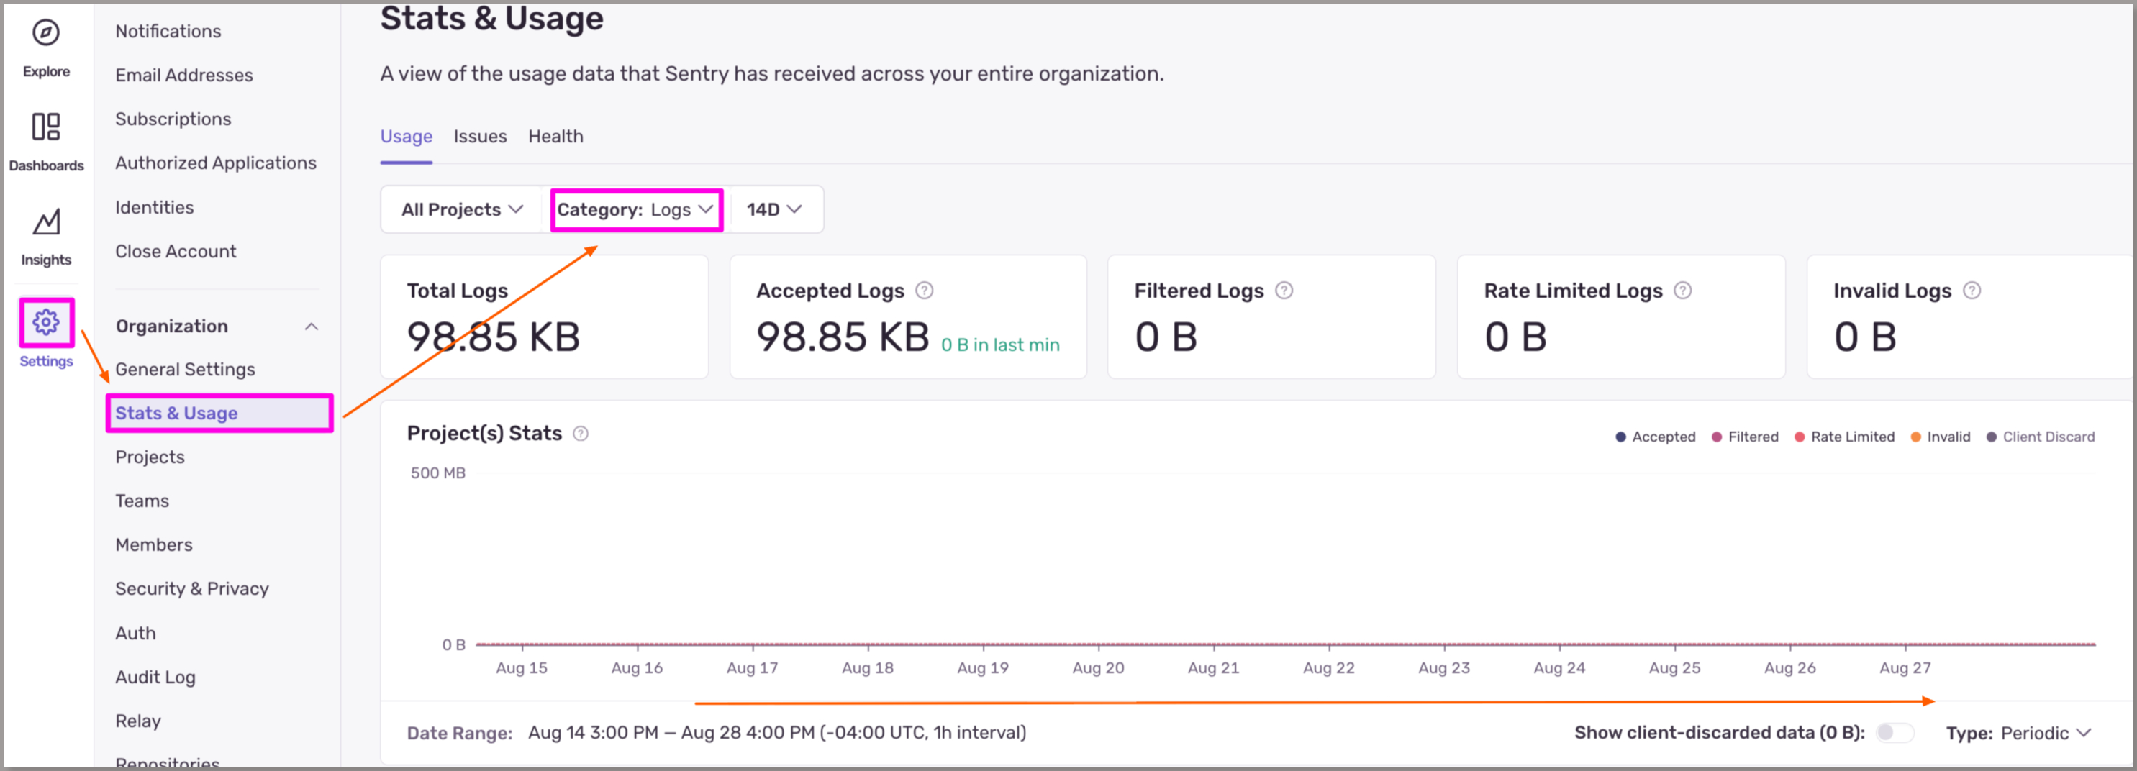Toggle Invalid series in chart legend
This screenshot has height=771, width=2137.
click(x=1940, y=437)
